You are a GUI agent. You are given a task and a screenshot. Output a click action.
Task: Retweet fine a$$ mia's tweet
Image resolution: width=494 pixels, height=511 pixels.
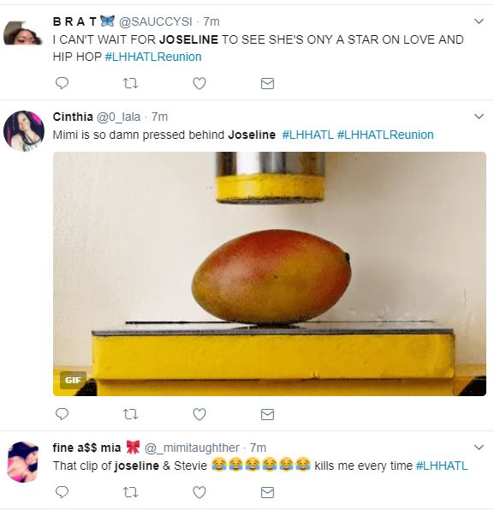point(131,492)
